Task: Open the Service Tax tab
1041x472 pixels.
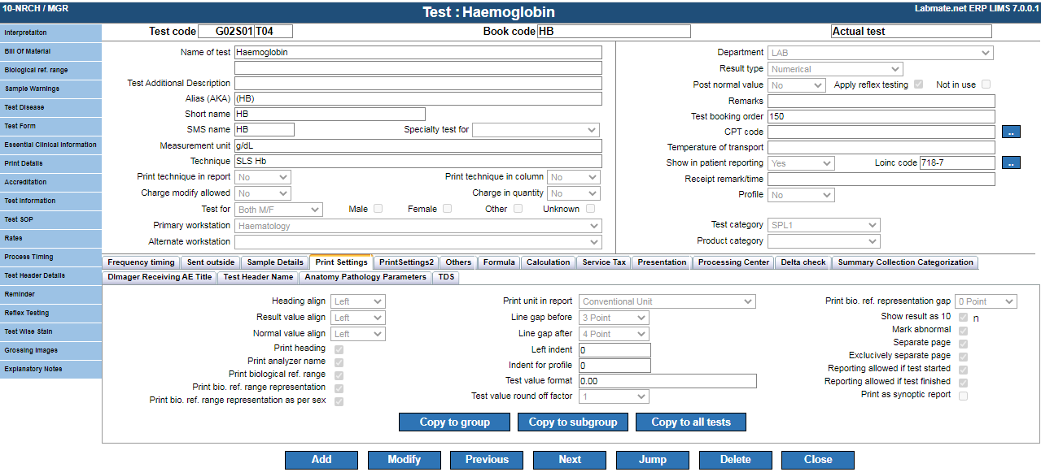Action: [x=604, y=262]
